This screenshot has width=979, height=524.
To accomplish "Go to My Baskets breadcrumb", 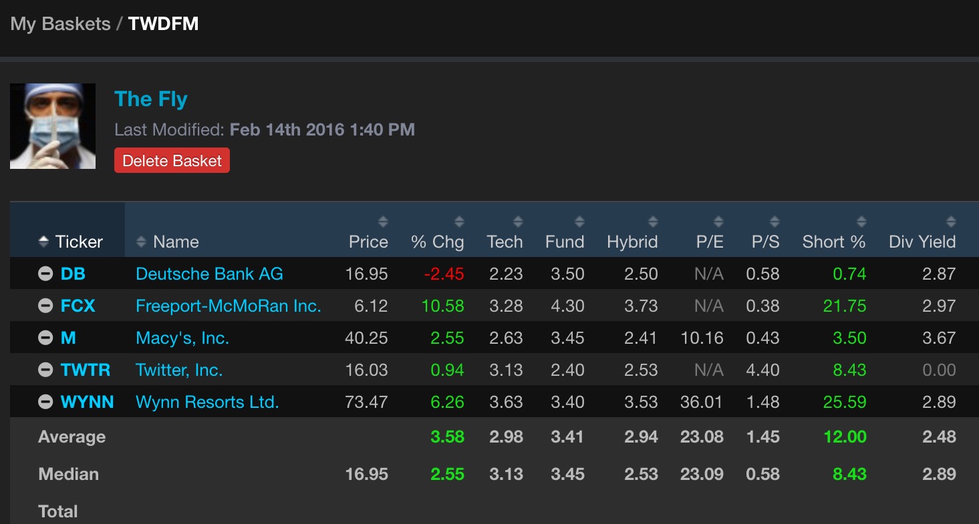I will (x=60, y=24).
